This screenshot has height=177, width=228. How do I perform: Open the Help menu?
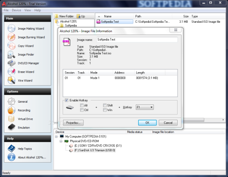(38, 10)
